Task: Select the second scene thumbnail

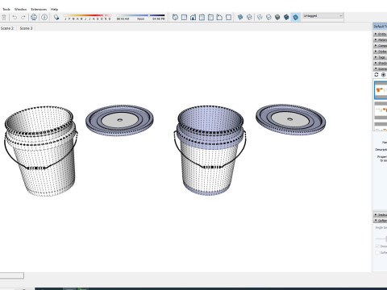Action: 381,110
